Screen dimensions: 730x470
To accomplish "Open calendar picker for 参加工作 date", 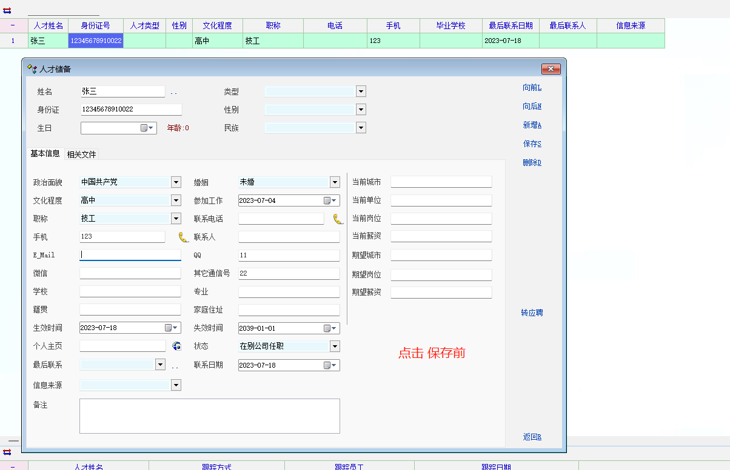I will [330, 200].
